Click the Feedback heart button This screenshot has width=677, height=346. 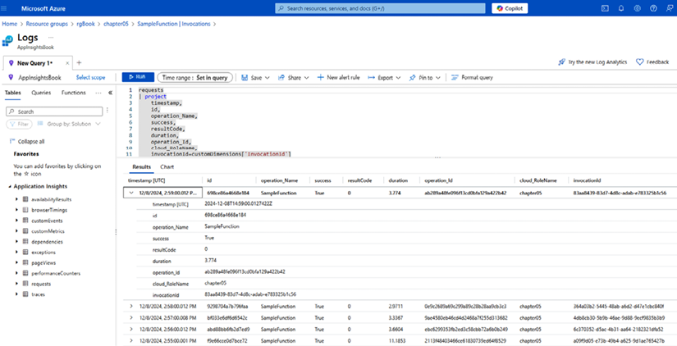(652, 62)
